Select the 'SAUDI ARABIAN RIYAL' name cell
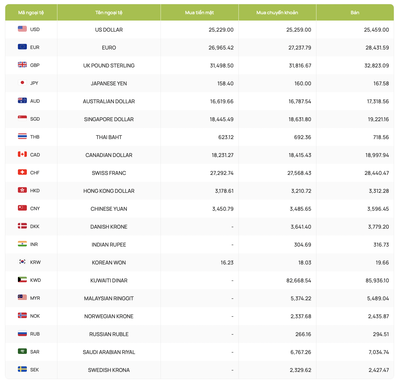The height and width of the screenshot is (383, 398). click(109, 352)
